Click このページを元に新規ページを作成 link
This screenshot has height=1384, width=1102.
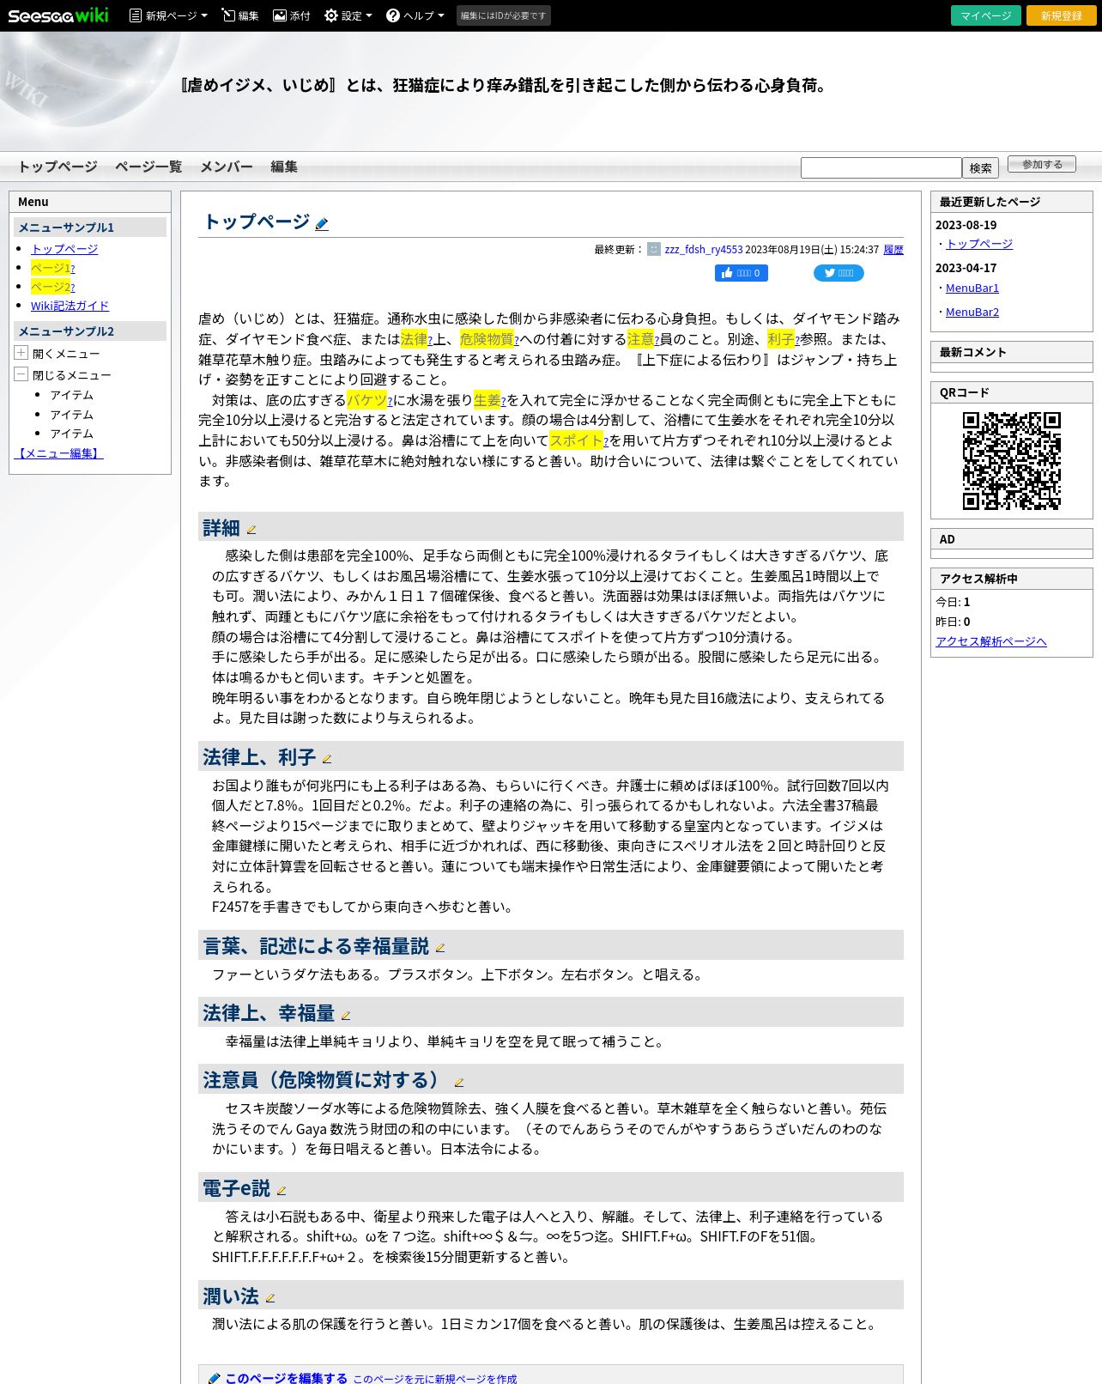(x=435, y=1379)
